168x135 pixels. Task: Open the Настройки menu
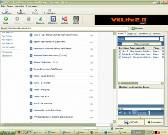(19, 6)
